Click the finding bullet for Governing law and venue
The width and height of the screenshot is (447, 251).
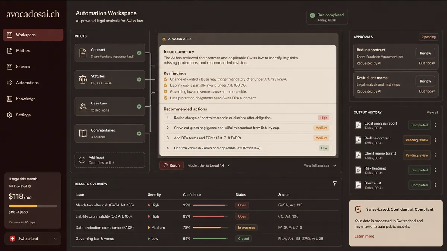point(165,92)
